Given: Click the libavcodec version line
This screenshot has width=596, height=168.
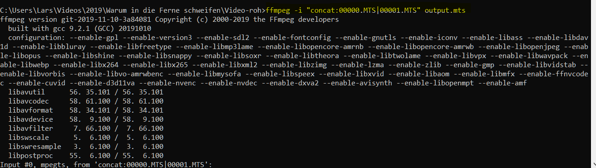Looking at the screenshot, I should 85,100.
